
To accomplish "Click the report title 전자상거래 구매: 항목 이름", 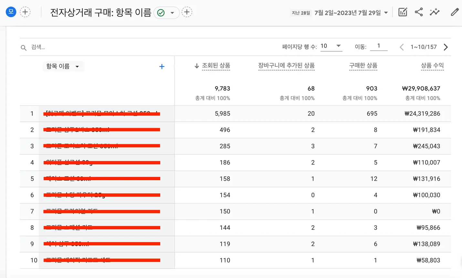I will pos(101,13).
